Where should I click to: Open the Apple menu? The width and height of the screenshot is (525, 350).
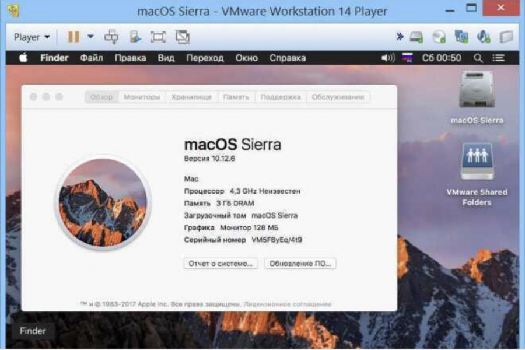[23, 58]
